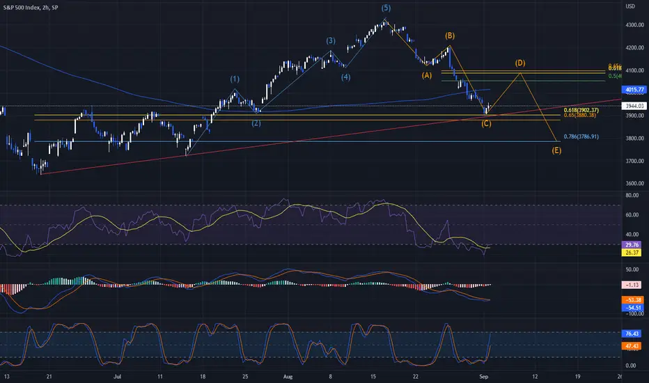Click the RSI 60.00 scale label
Viewport: 649px width, 383px height.
pos(632,215)
